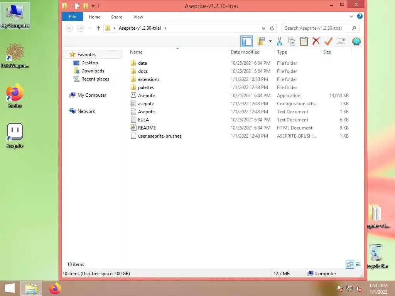395x296 pixels.
Task: Click the red X Delete icon
Action: [x=316, y=41]
